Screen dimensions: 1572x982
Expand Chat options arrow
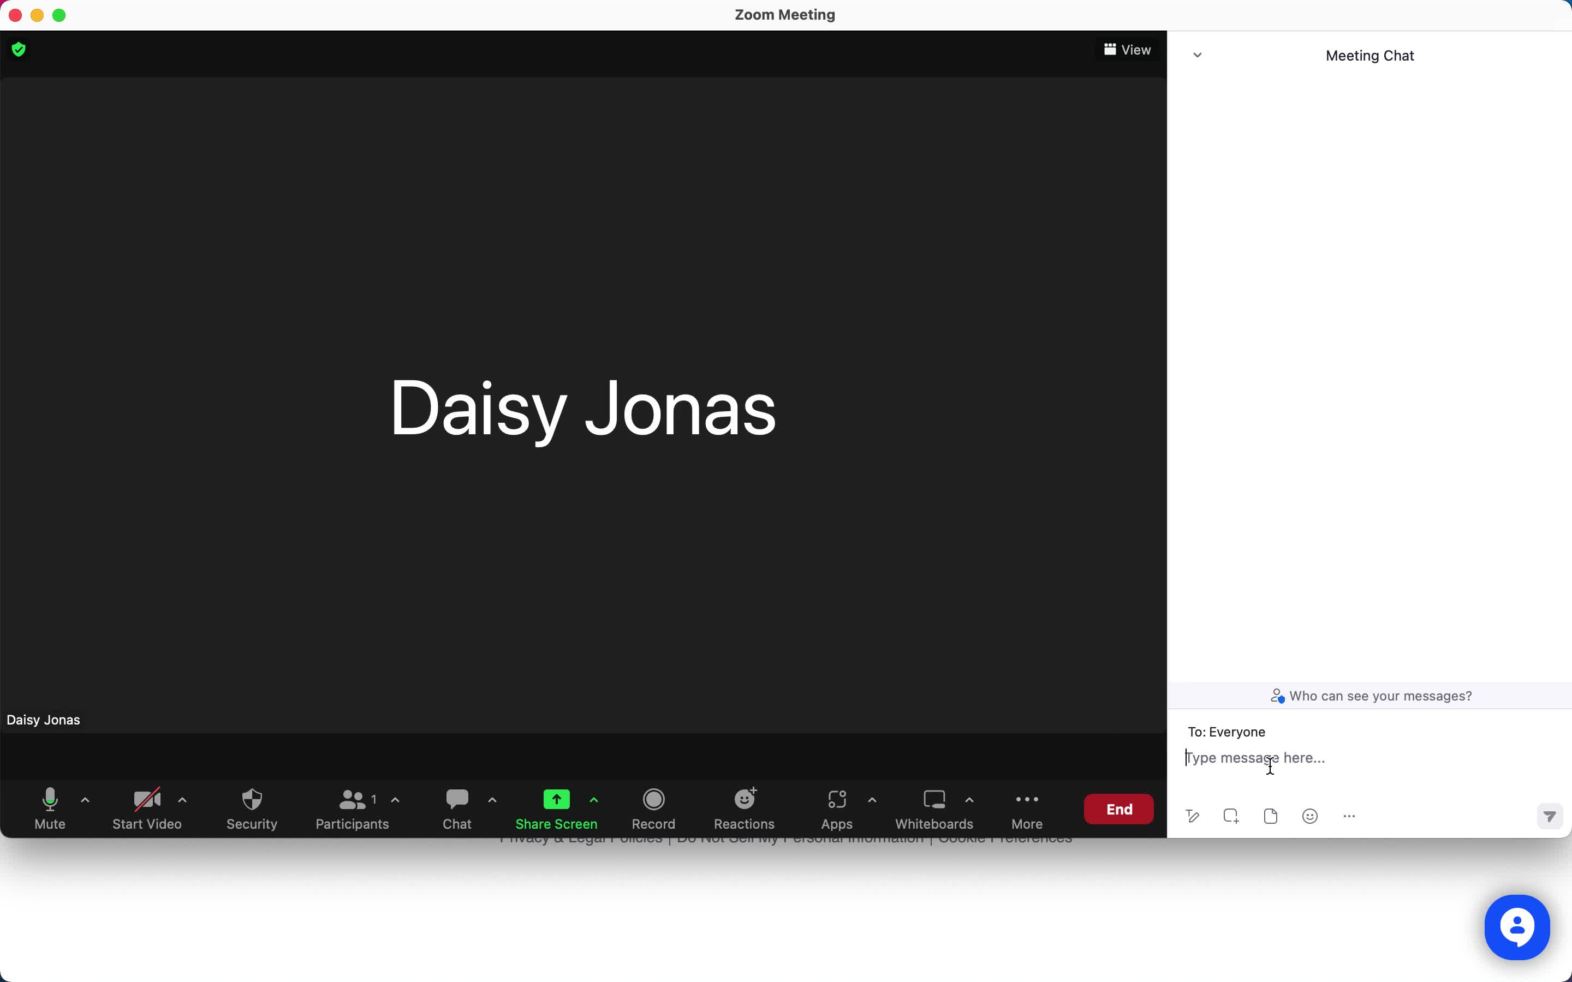coord(491,800)
